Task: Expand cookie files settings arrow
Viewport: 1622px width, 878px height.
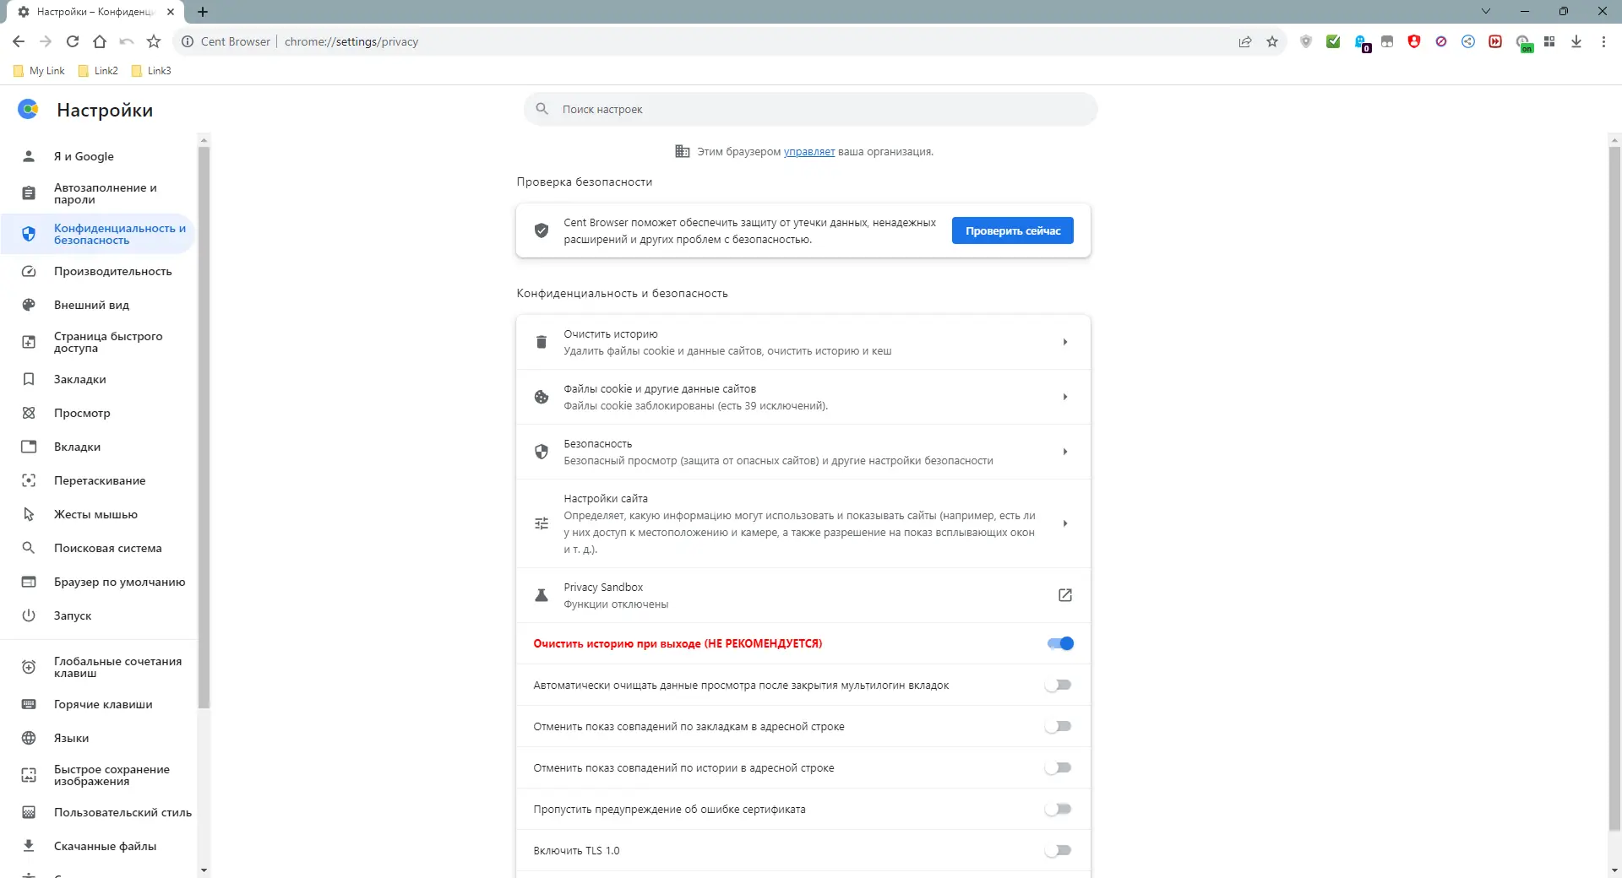Action: pyautogui.click(x=1065, y=397)
